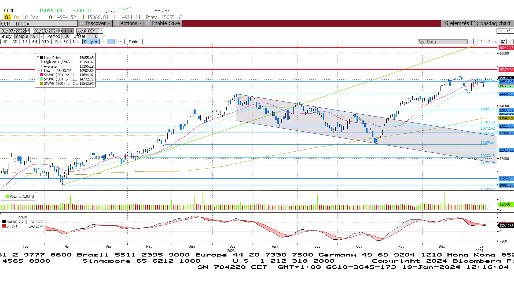This screenshot has height=282, width=514.
Task: Click the red Sig(9) legend swatch
Action: pyautogui.click(x=4, y=226)
